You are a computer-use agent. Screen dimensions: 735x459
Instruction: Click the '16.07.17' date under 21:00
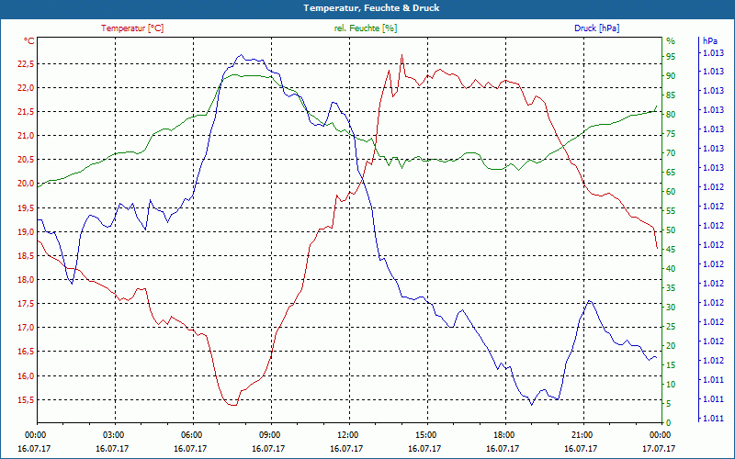coord(581,449)
